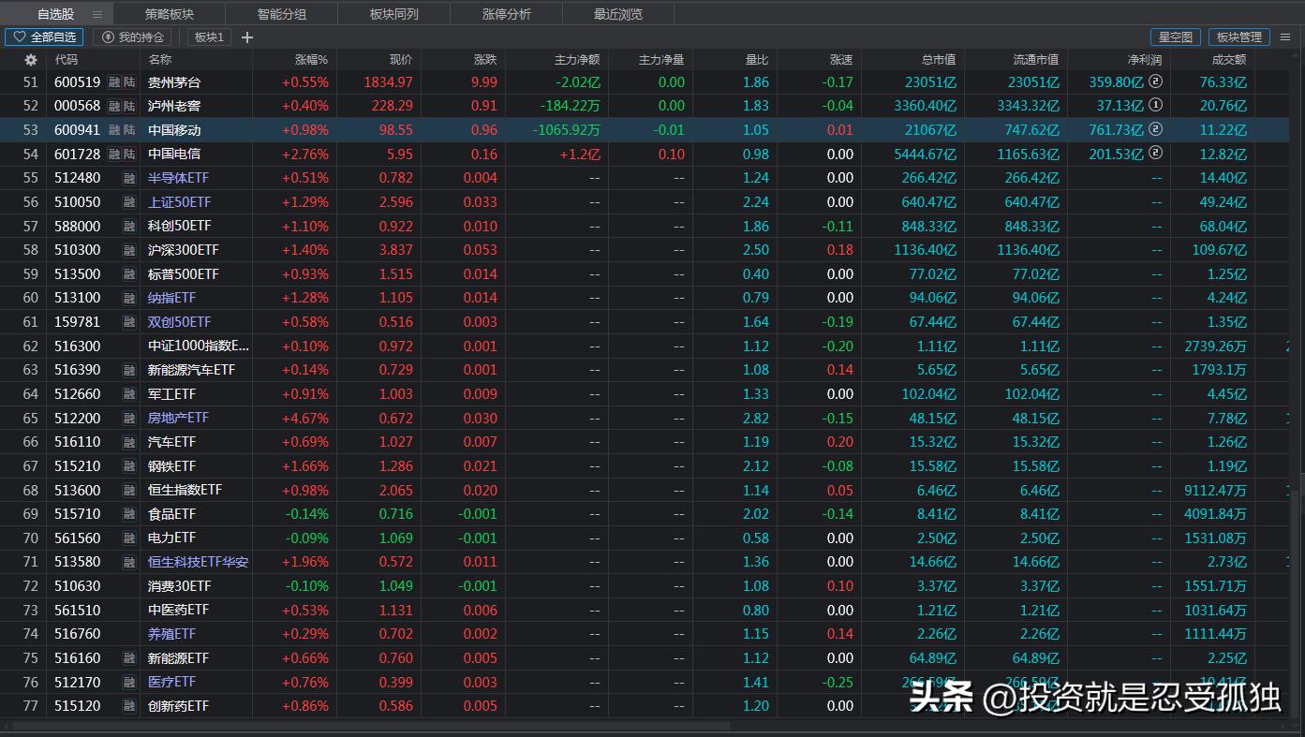
Task: Click the 融 margin icon next to 贵州茅台
Action: pos(112,81)
